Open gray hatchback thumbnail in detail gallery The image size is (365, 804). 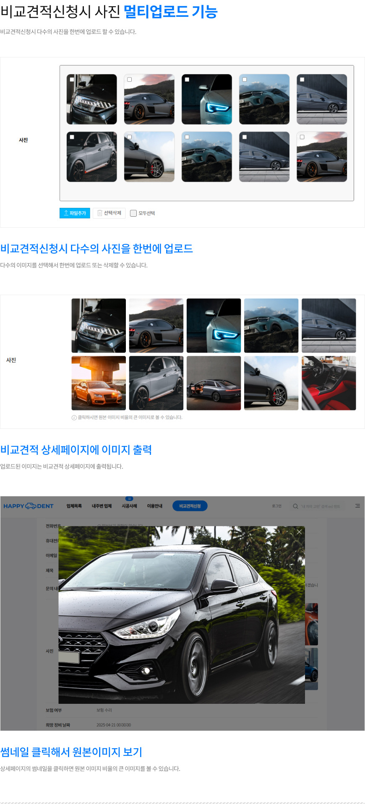[x=156, y=383]
